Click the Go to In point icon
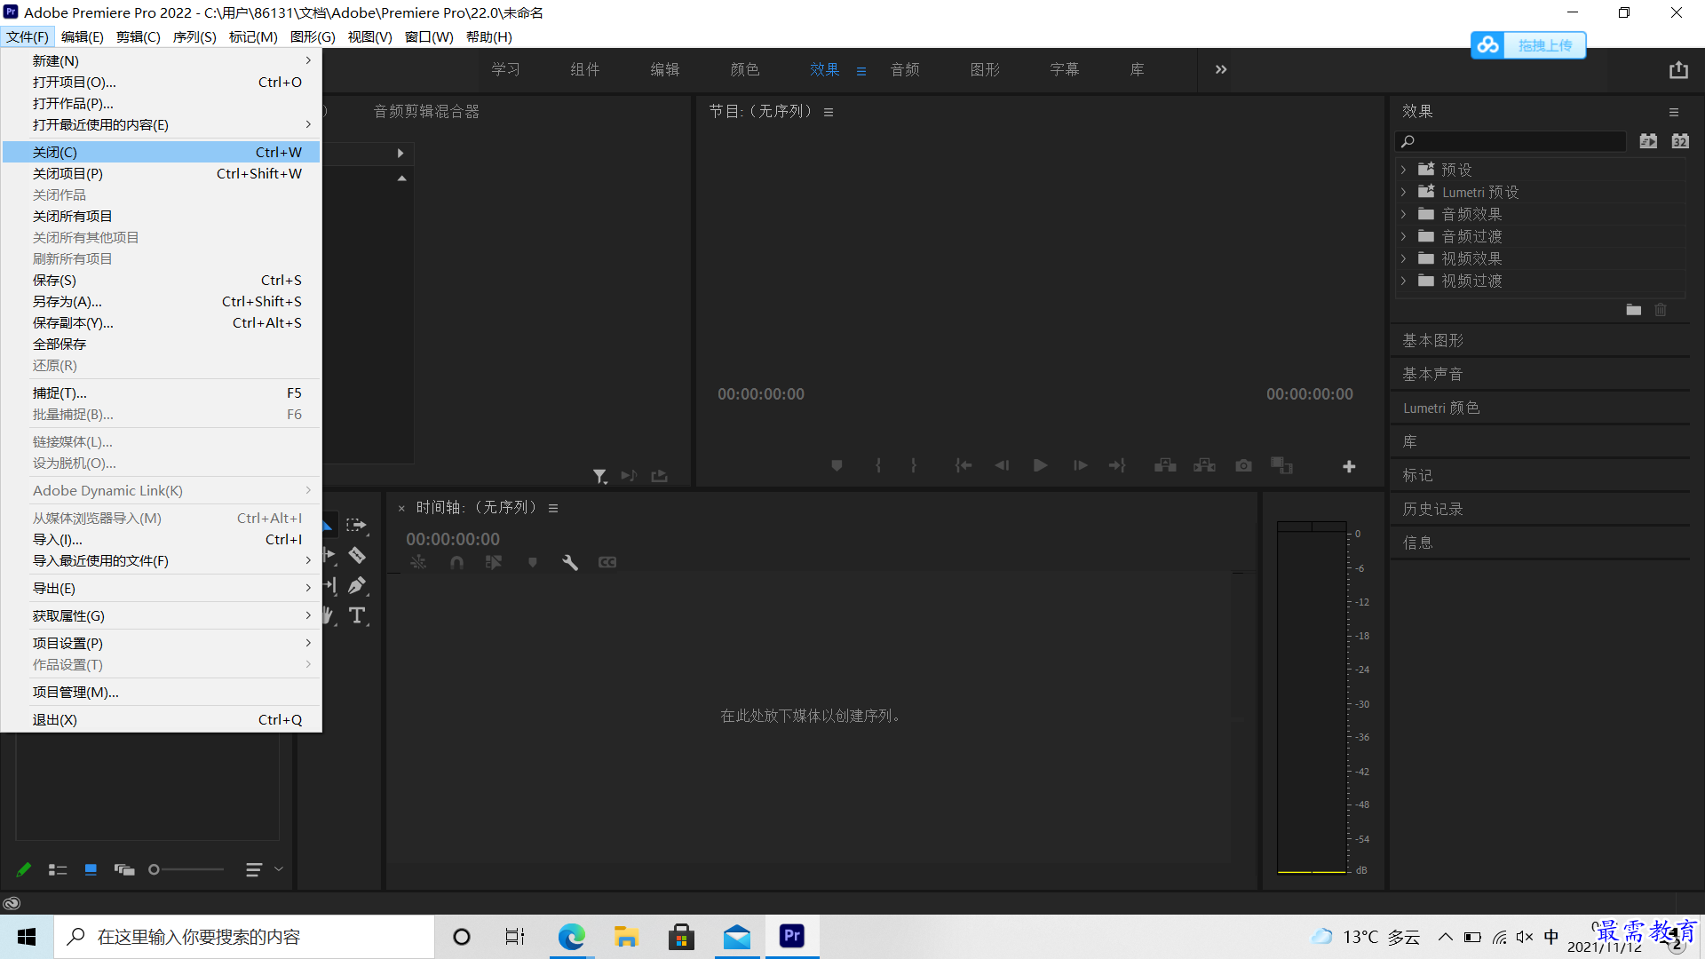Image resolution: width=1705 pixels, height=959 pixels. click(x=963, y=465)
